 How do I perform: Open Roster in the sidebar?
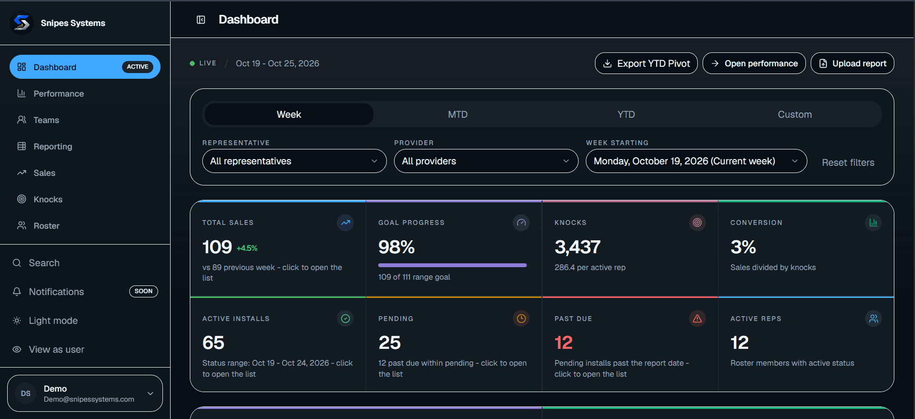click(85, 225)
